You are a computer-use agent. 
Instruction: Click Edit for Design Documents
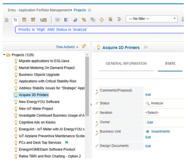148,146
